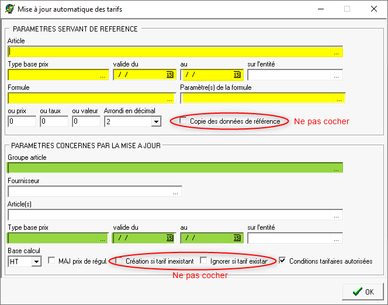The image size is (388, 305).
Task: Toggle 'MAJ prix de régul.' checkbox
Action: pyautogui.click(x=51, y=261)
